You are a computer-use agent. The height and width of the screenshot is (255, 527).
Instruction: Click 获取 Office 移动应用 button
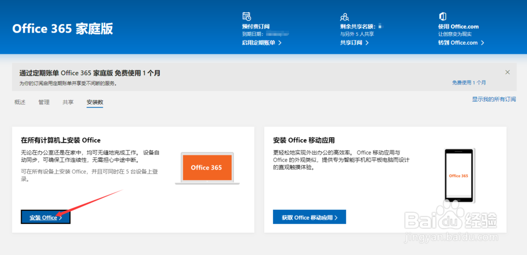(x=309, y=218)
